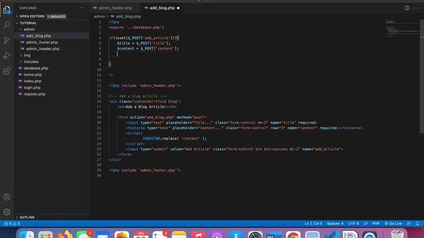Click the admin breadcrumb segment
This screenshot has height=238, width=424.
(x=99, y=17)
